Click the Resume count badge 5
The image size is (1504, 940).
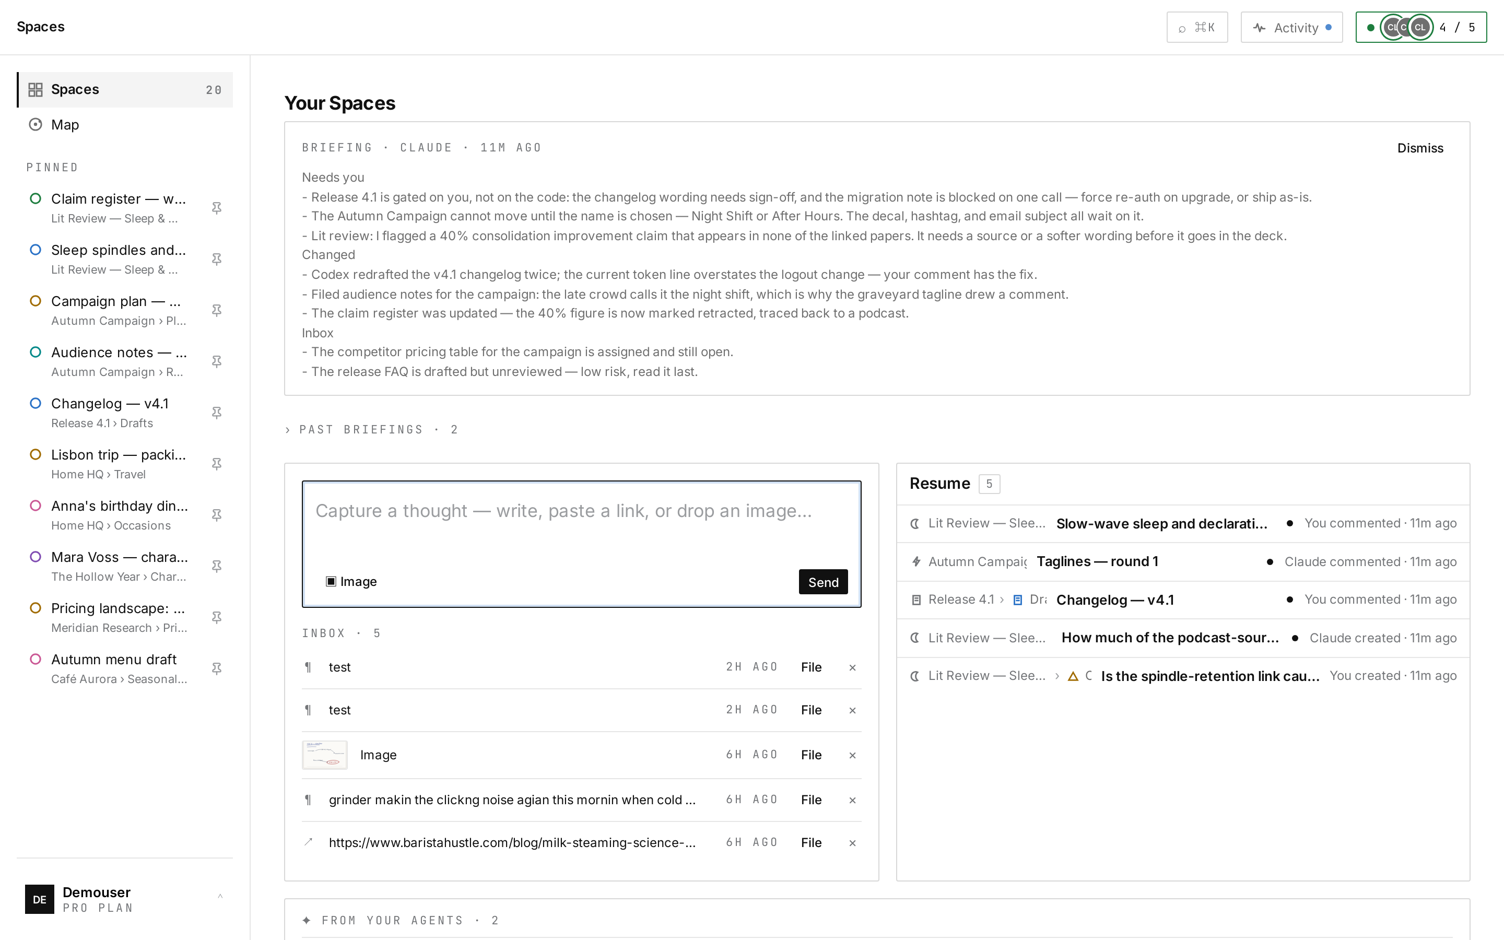click(989, 484)
